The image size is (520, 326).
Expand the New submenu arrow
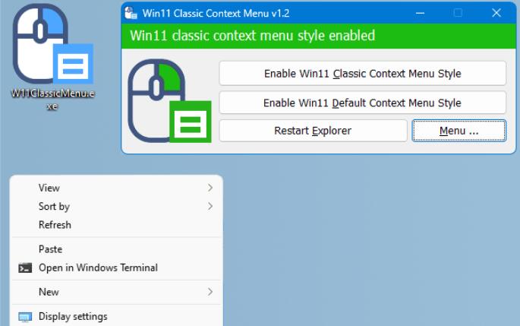point(210,292)
